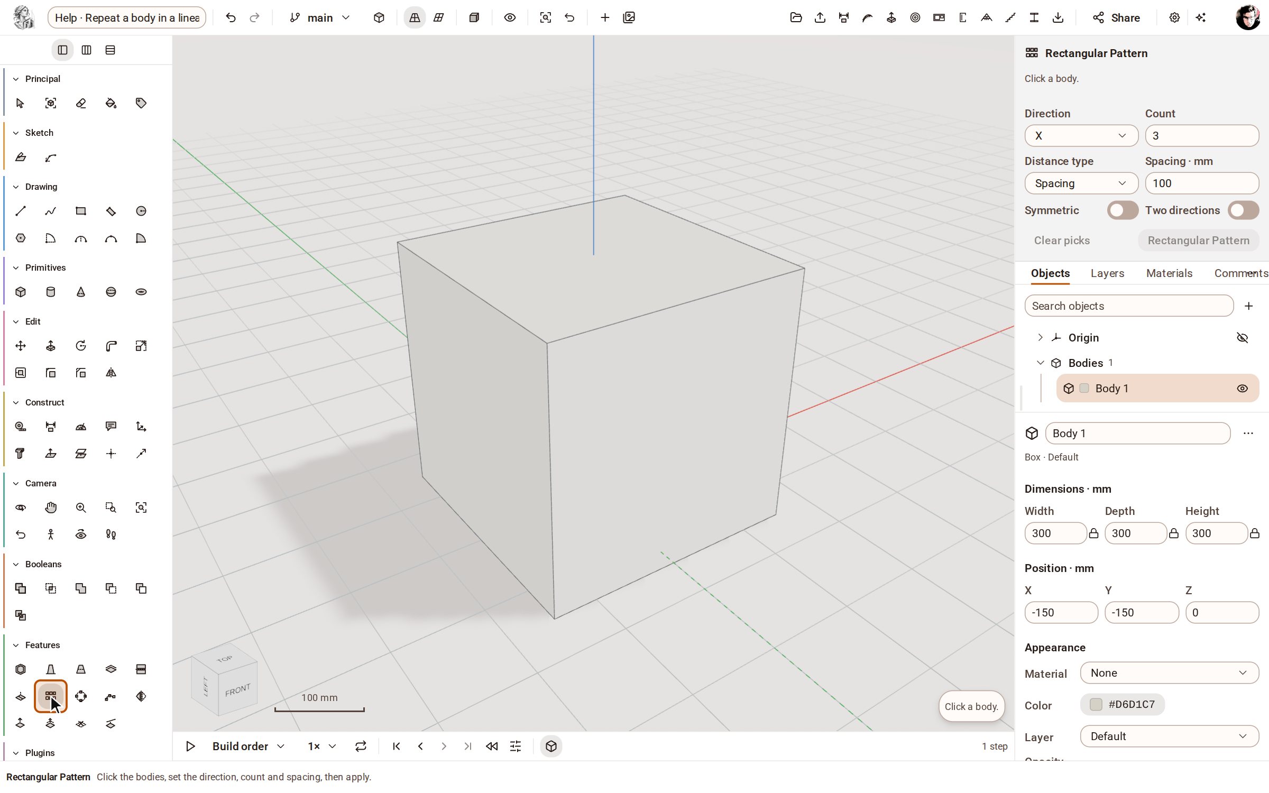
Task: Switch to the Comments tab
Action: point(1240,273)
